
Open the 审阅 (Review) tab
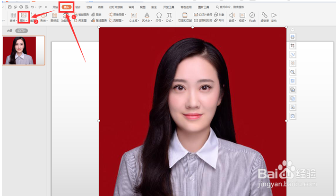131,7
